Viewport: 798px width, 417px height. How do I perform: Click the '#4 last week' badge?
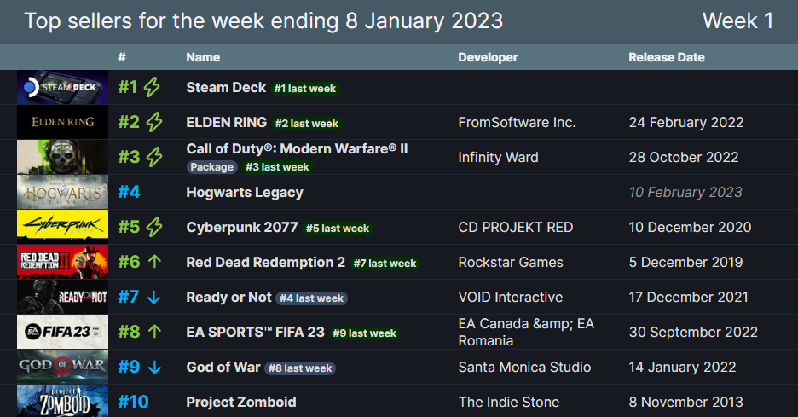[311, 298]
